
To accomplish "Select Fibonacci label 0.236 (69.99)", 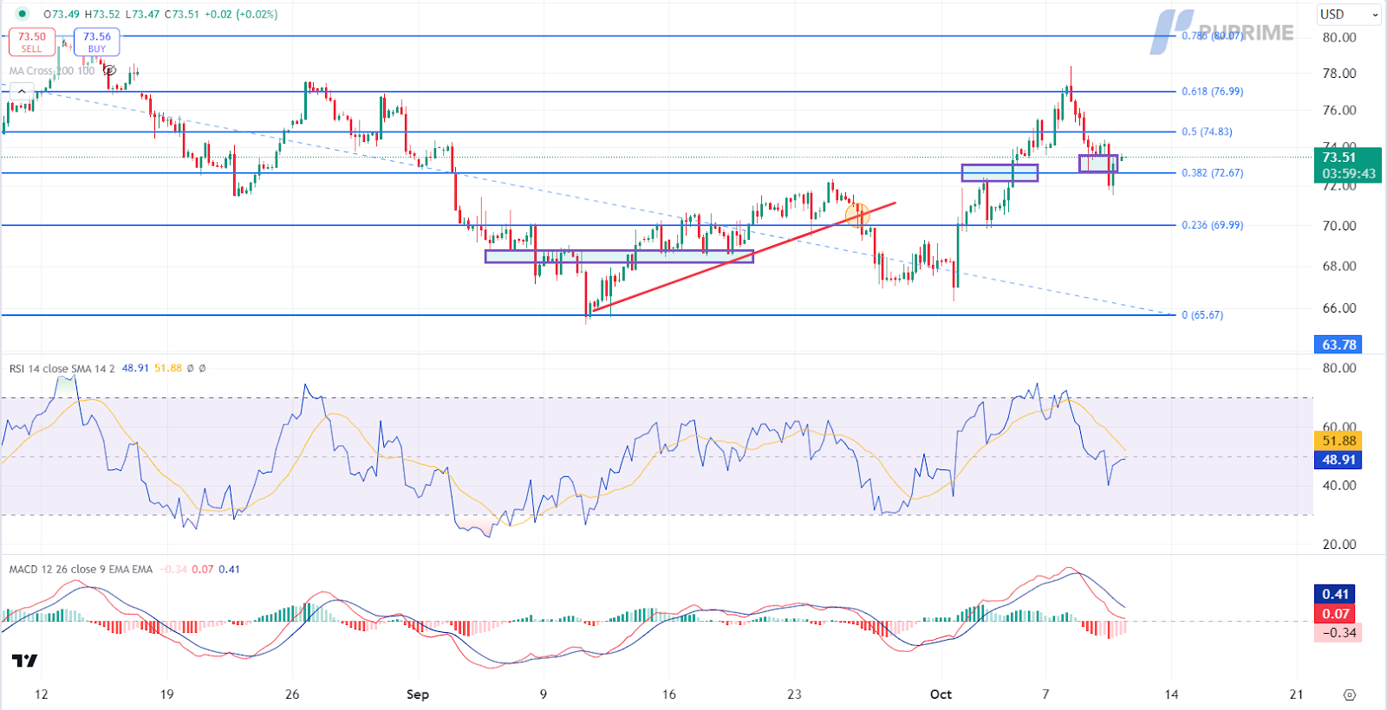I will click(x=1212, y=225).
